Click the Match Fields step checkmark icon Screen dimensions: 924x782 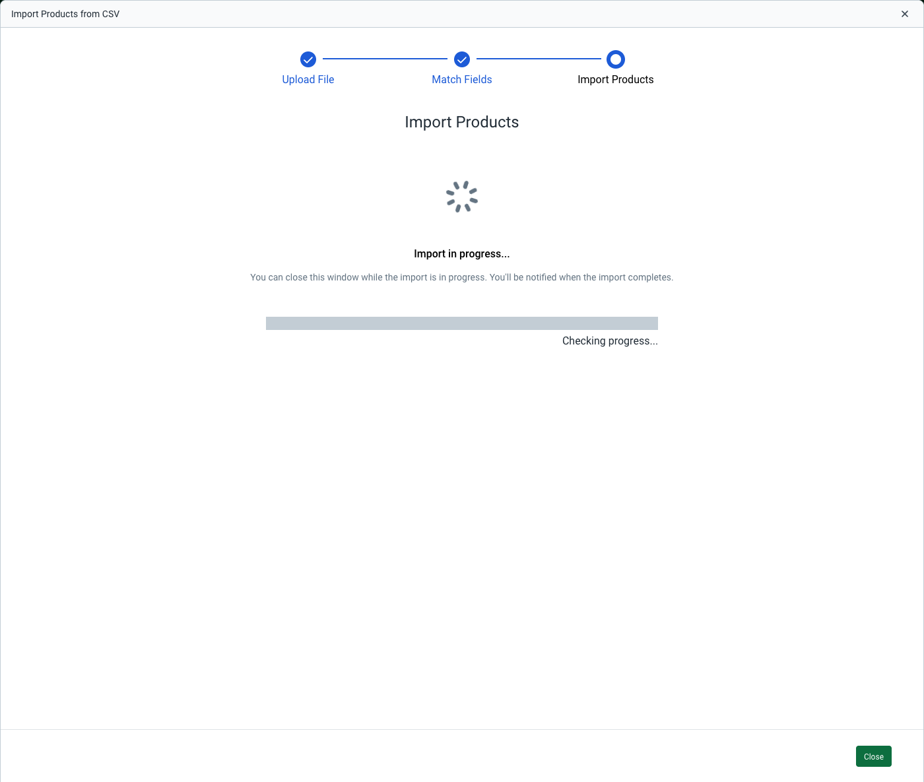(x=462, y=59)
